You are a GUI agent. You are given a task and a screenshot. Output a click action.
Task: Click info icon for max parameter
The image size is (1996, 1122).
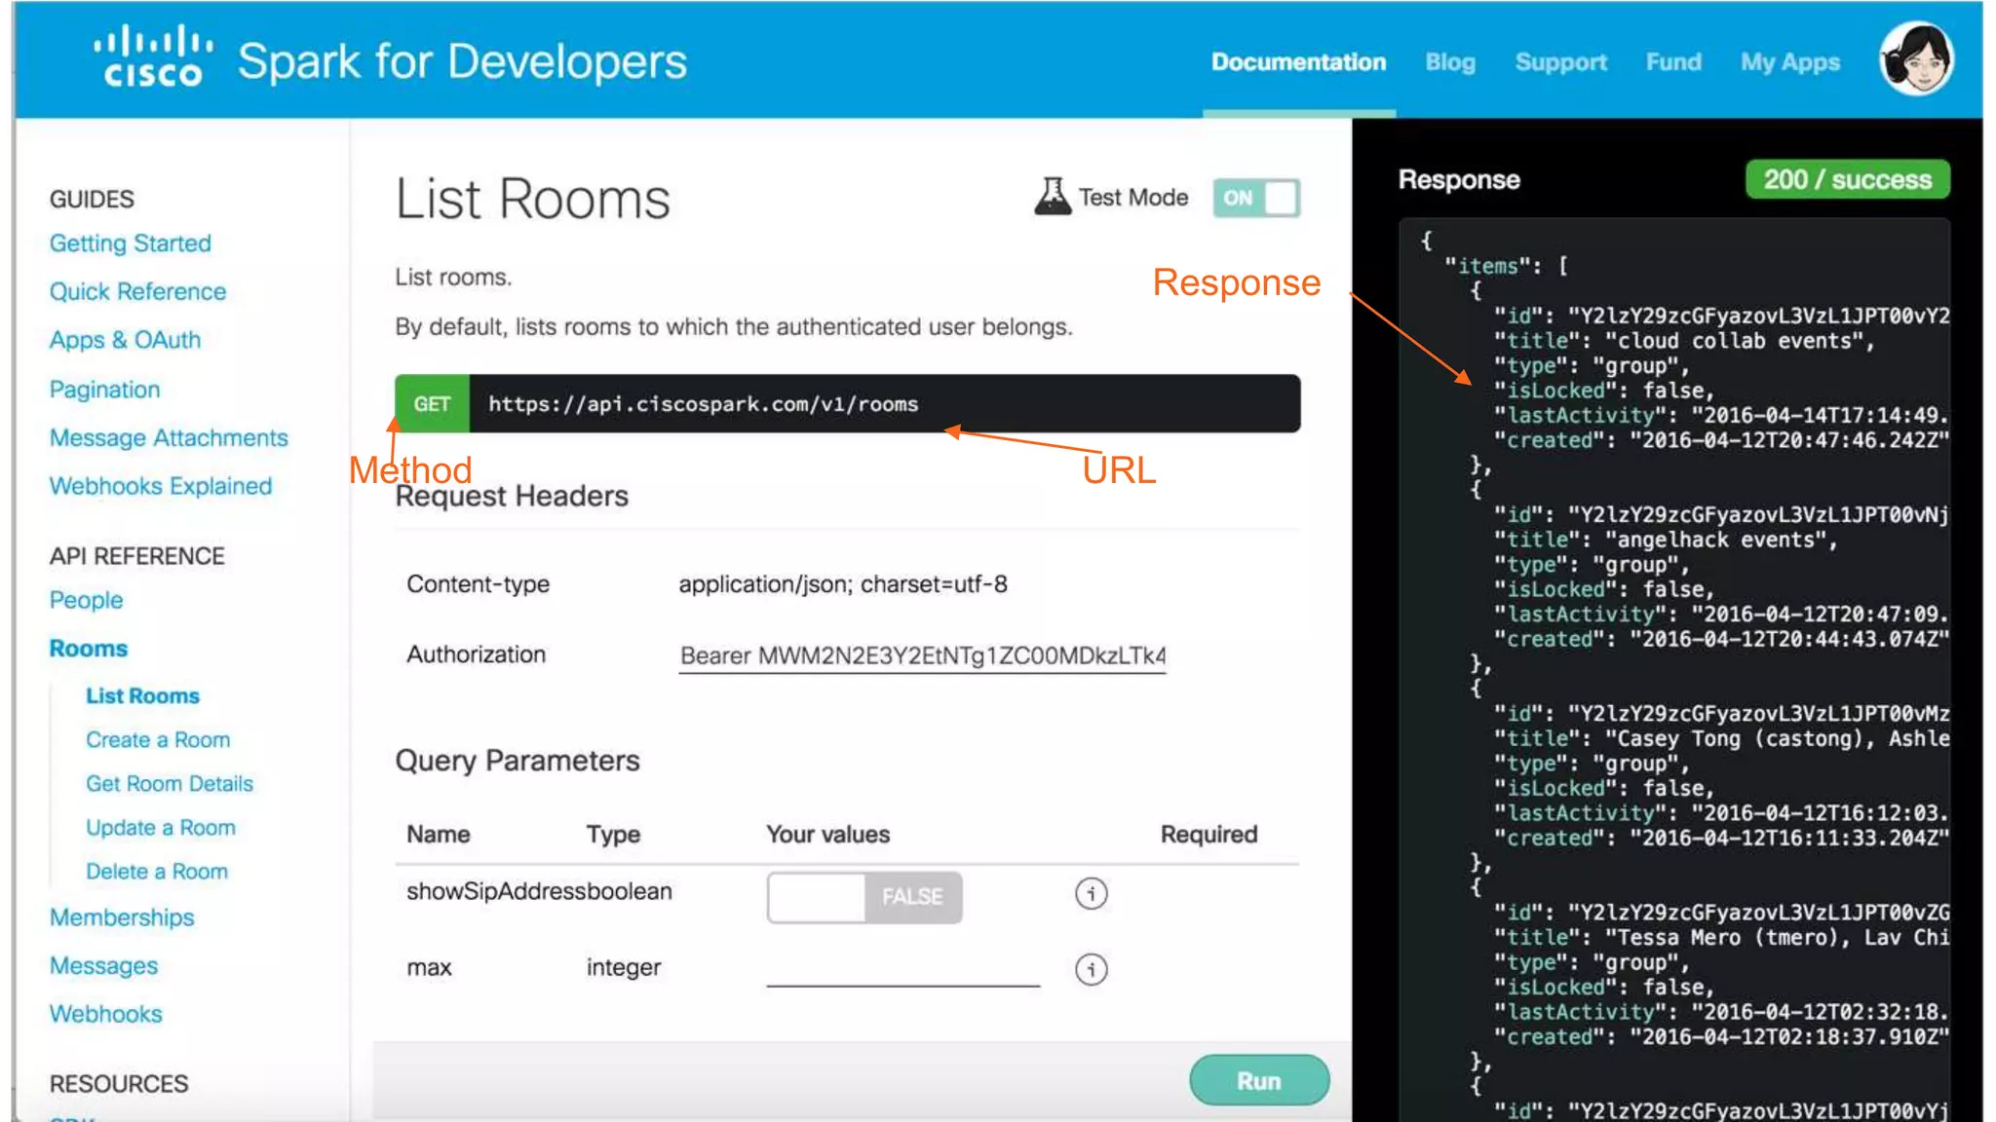tap(1091, 969)
